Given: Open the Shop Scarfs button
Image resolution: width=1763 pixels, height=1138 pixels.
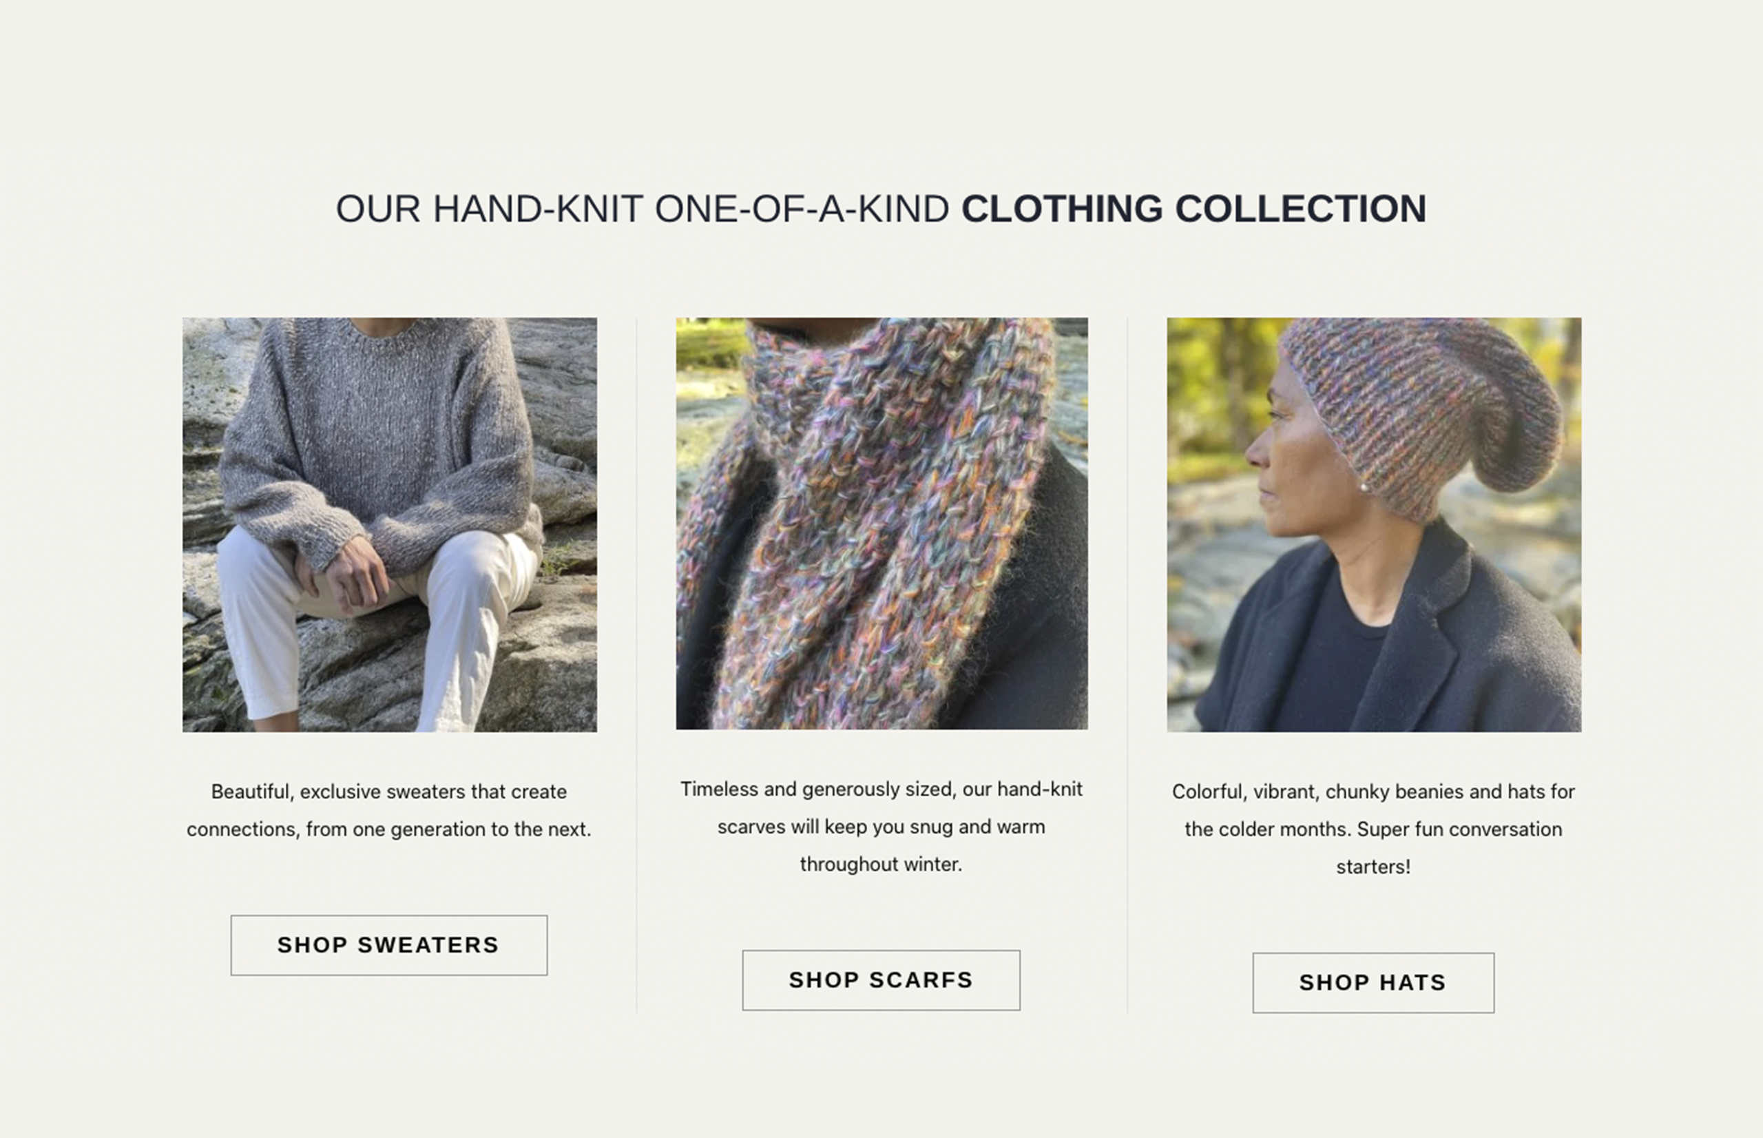Looking at the screenshot, I should tap(881, 980).
